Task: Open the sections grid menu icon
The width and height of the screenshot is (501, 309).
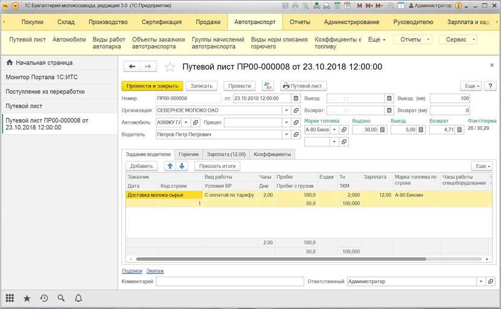Action: point(10,298)
